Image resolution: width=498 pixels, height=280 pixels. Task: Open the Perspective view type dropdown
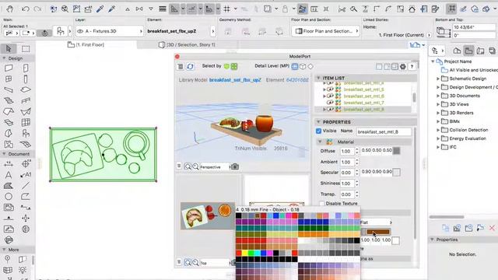click(215, 166)
